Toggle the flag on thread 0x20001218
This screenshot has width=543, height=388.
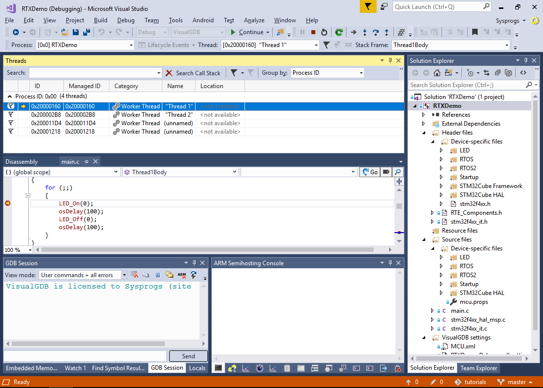[11, 132]
